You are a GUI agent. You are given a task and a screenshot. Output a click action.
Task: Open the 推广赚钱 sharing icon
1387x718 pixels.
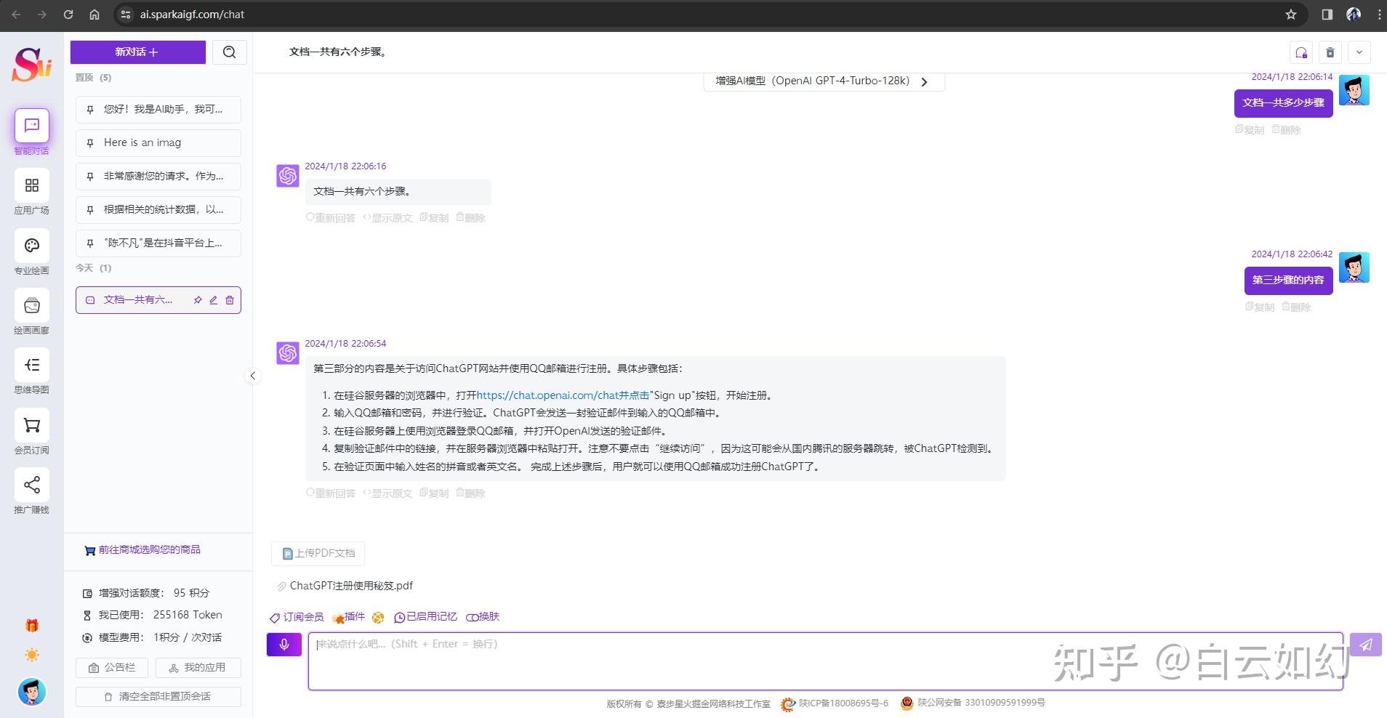click(31, 484)
